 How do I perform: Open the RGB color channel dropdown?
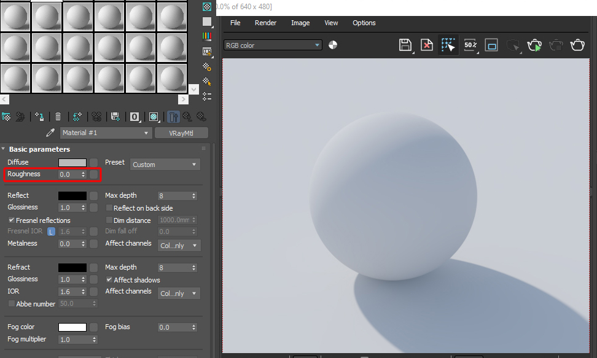[x=273, y=45]
